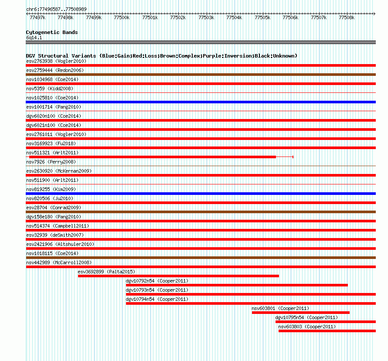Open the nsv1034968 (Coe2014) variant entry

(52, 79)
